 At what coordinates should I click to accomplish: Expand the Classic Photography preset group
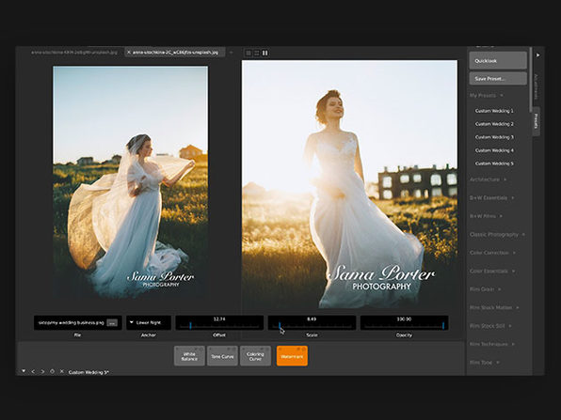pyautogui.click(x=497, y=235)
